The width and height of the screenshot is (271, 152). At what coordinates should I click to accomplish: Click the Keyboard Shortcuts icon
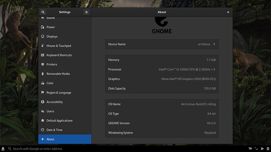[x=42, y=55]
